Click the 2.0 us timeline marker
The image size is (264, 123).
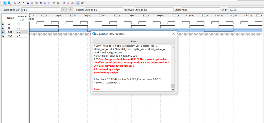pyautogui.click(x=59, y=16)
